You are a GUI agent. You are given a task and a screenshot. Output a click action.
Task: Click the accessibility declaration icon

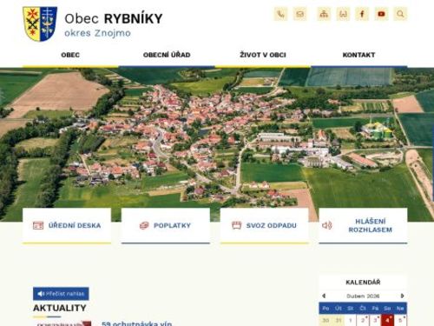coord(343,14)
